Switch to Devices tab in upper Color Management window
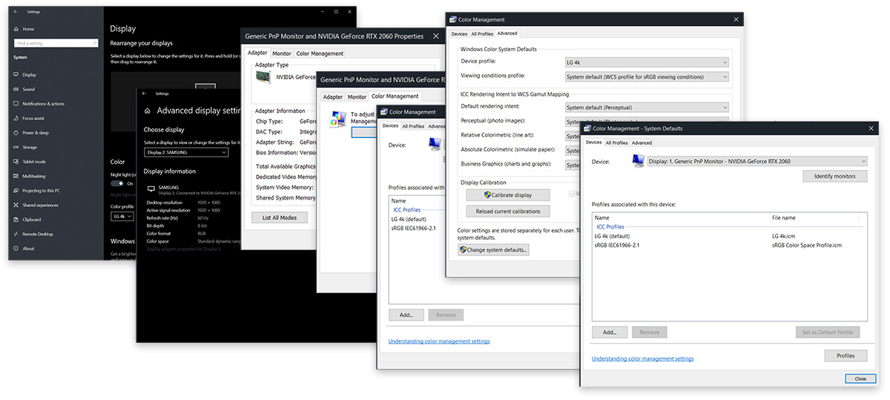The width and height of the screenshot is (890, 400). pos(459,33)
